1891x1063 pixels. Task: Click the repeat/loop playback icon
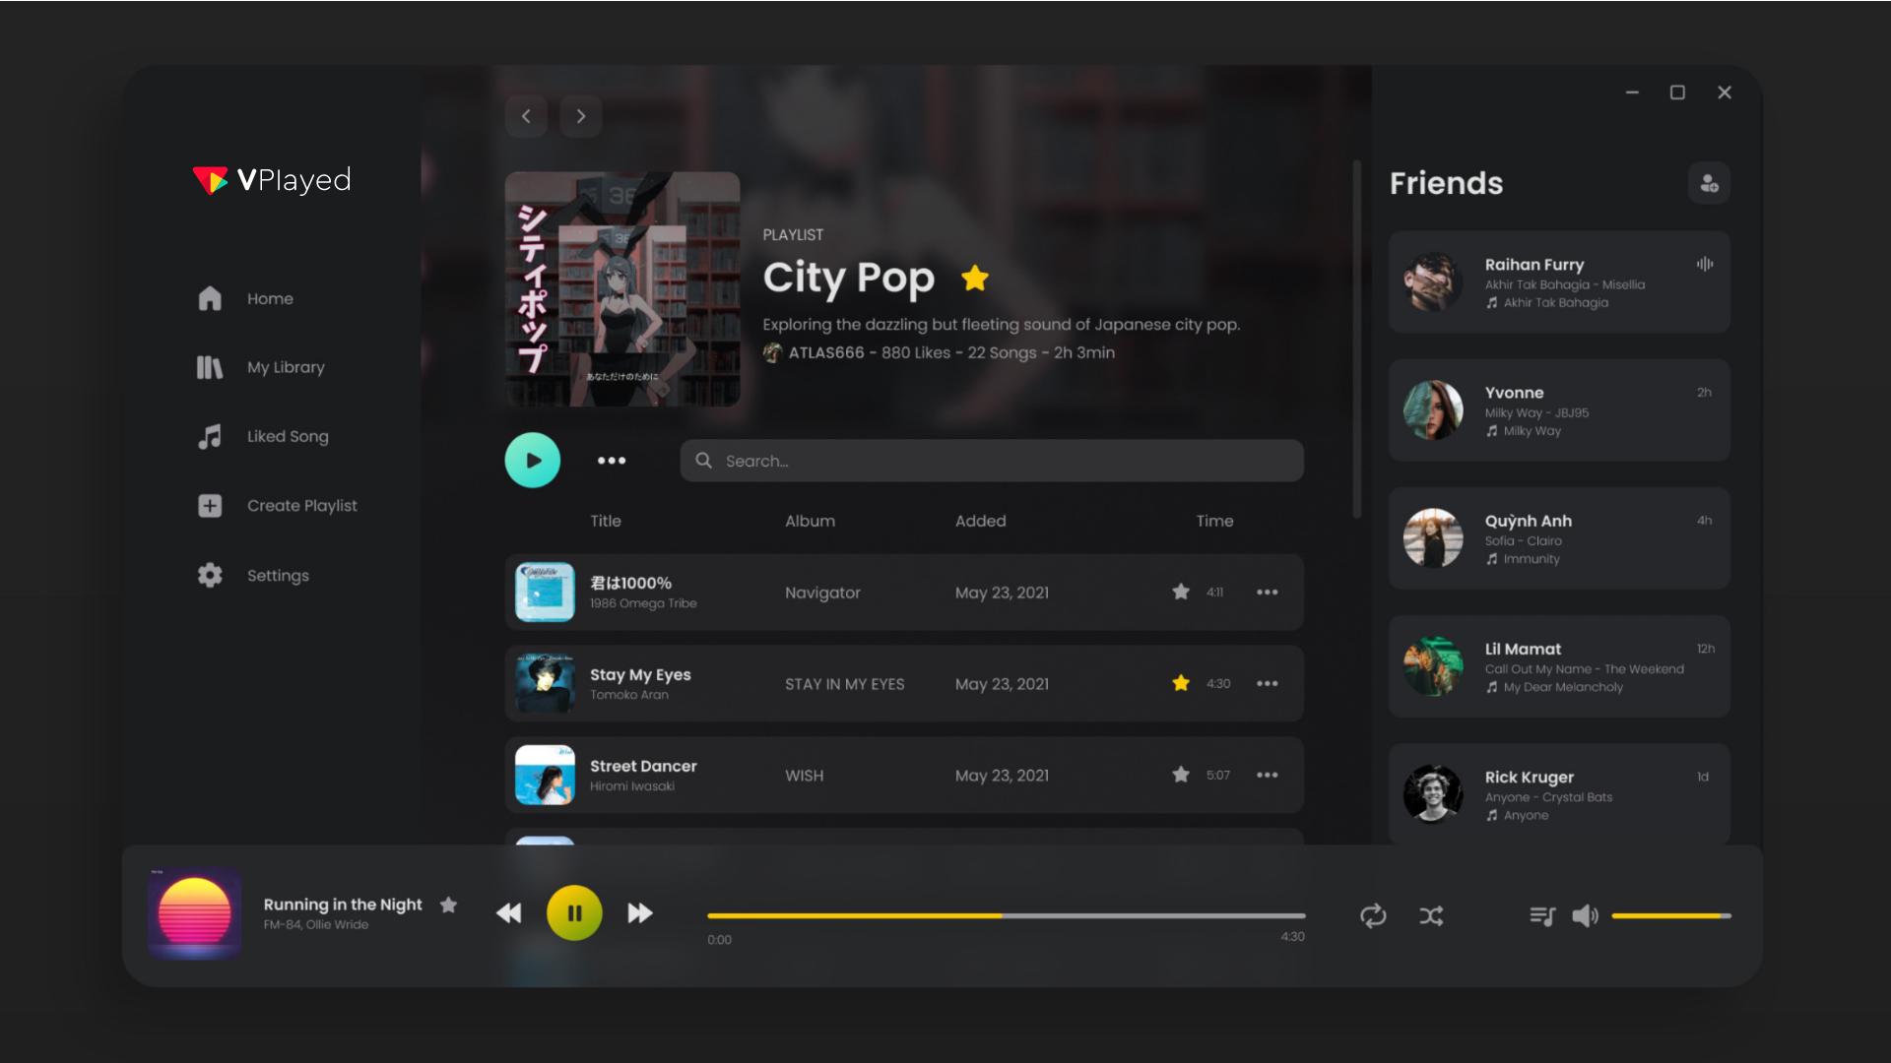click(x=1373, y=913)
